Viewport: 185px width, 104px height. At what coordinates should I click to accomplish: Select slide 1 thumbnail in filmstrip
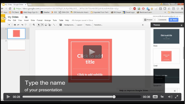pos(17,33)
